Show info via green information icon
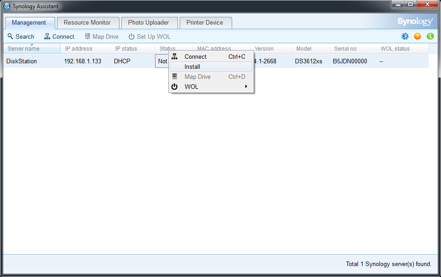 click(430, 36)
